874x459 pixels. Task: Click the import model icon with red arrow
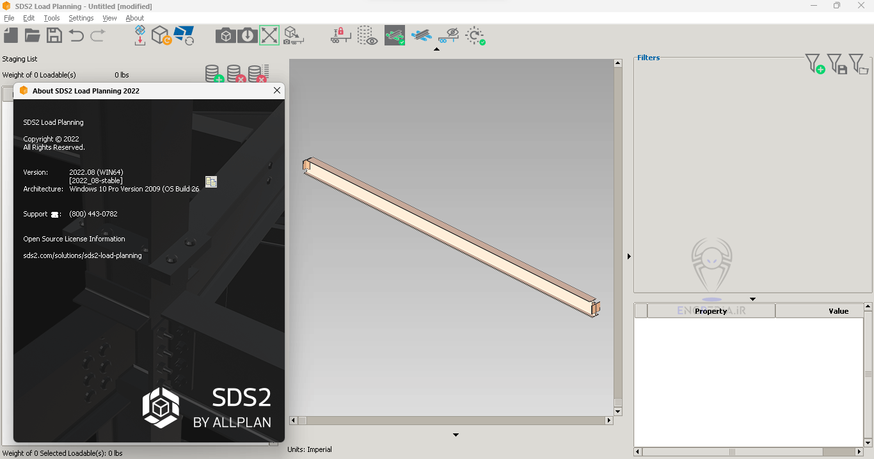coord(140,35)
